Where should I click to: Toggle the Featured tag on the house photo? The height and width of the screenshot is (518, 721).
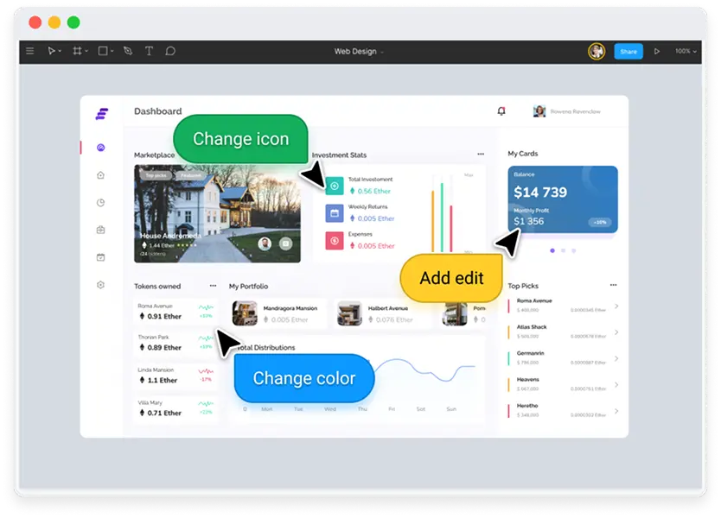click(189, 174)
